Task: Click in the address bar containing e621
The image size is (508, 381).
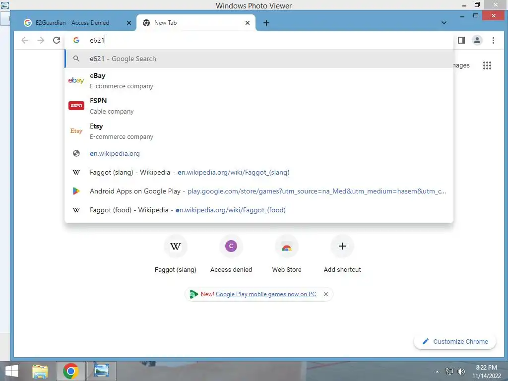Action: [x=259, y=40]
